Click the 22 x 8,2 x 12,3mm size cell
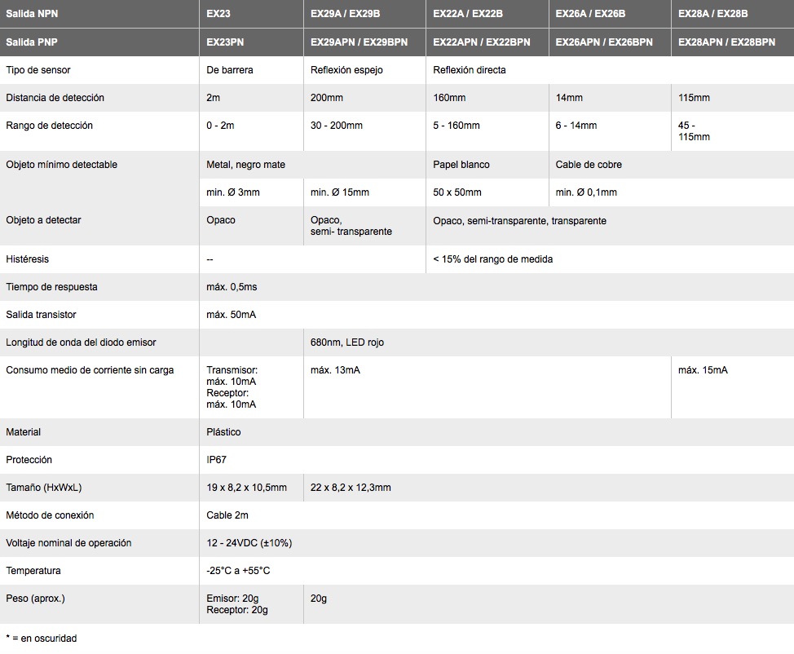This screenshot has height=654, width=794. (x=351, y=488)
